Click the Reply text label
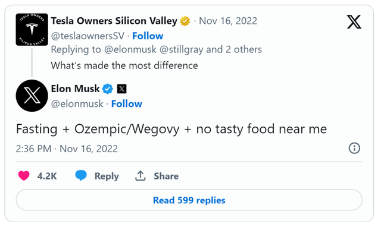381x227 pixels. click(107, 176)
